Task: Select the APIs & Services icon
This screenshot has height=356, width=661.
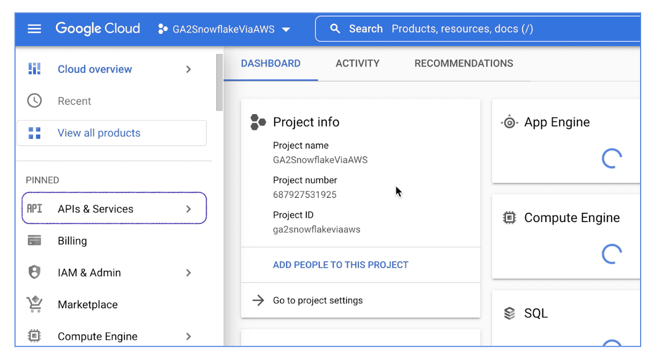Action: pyautogui.click(x=34, y=208)
